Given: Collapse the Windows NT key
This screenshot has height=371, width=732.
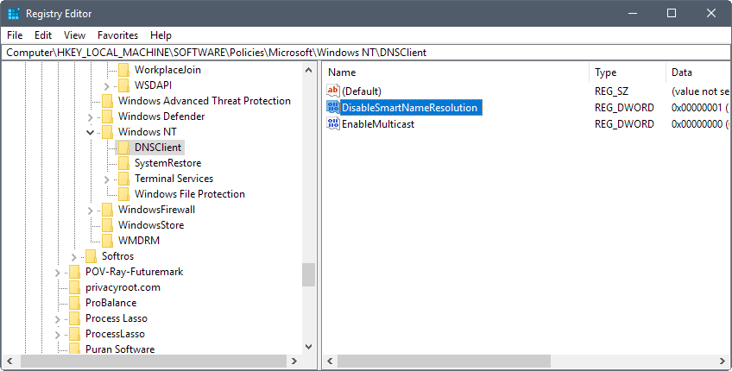Looking at the screenshot, I should pyautogui.click(x=91, y=133).
